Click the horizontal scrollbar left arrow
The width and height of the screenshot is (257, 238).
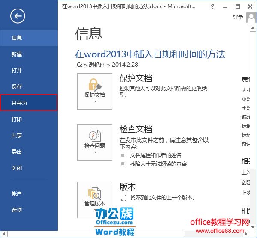4,234
